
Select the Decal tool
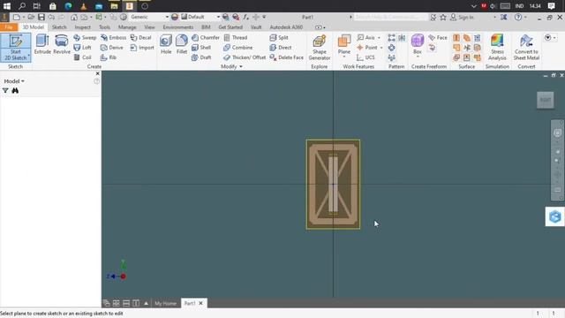(x=141, y=37)
